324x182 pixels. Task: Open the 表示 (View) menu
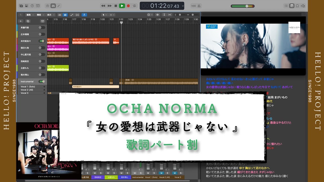[x=50, y=15]
